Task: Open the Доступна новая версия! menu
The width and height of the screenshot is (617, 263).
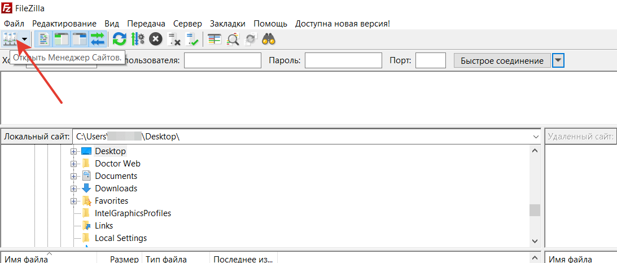Action: click(x=342, y=24)
